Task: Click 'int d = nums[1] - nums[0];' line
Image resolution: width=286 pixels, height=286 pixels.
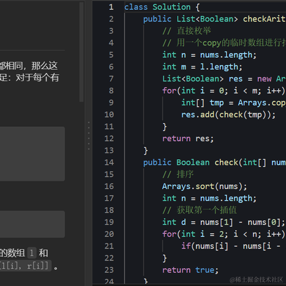Action: [224, 222]
